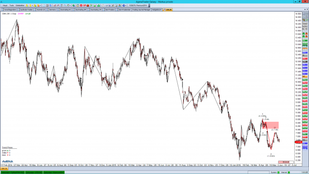Viewport: 309px width, 174px height.
Task: Click the black button in right sidebar
Action: (x=305, y=61)
